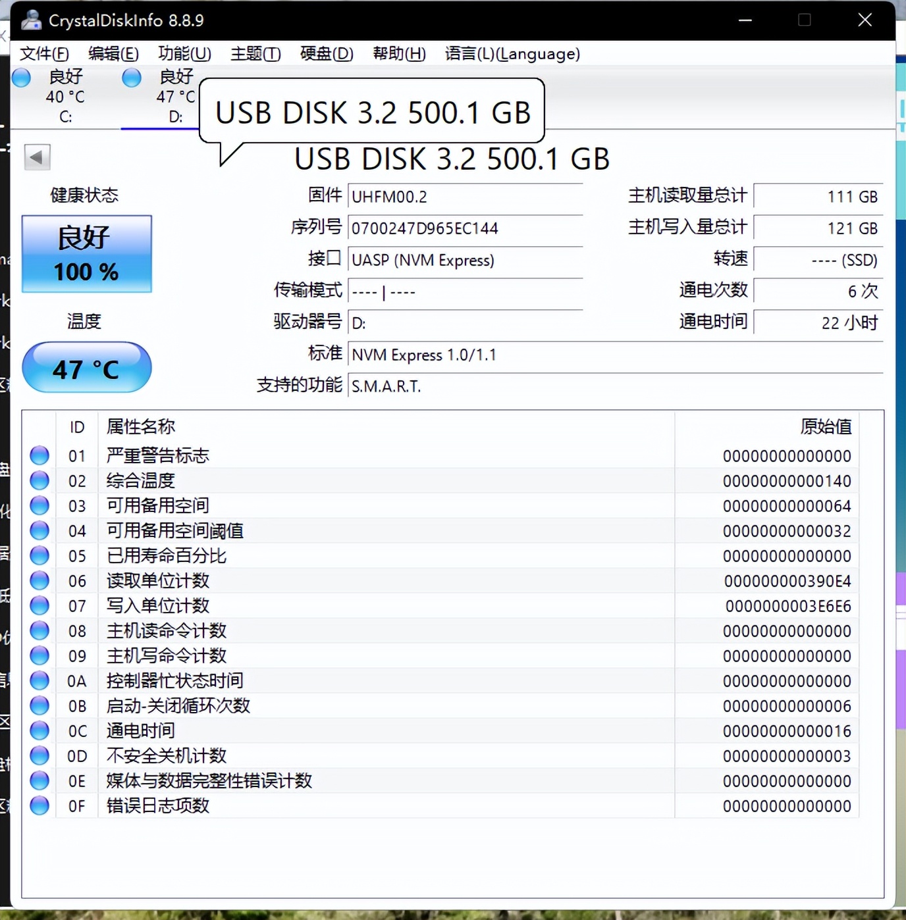
Task: Click raw value 00000000000064
Action: pos(787,506)
